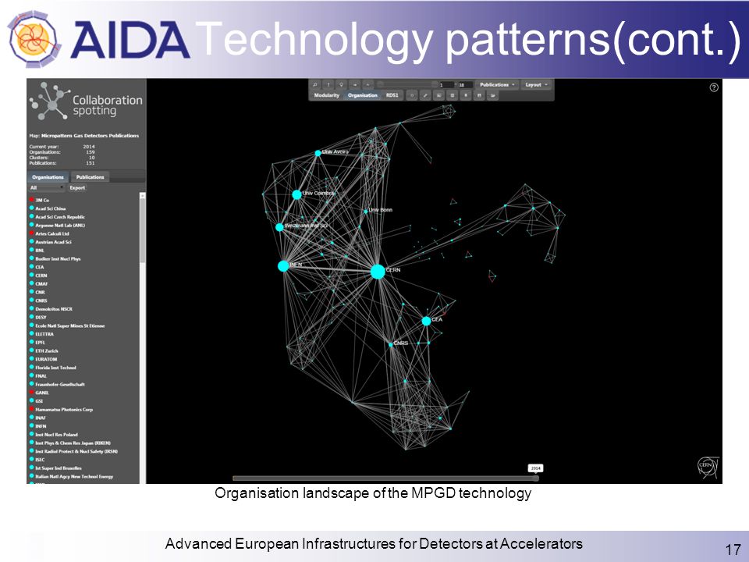Viewport: 749px width, 562px height.
Task: Open the help question mark icon
Action: pos(714,87)
